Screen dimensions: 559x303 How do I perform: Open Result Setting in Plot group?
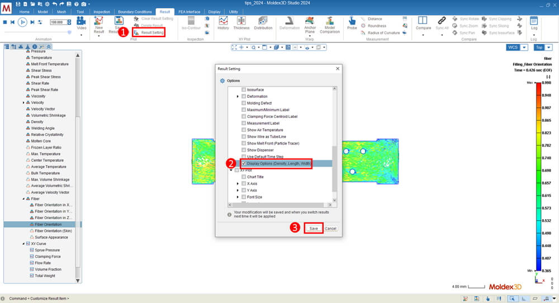click(149, 32)
